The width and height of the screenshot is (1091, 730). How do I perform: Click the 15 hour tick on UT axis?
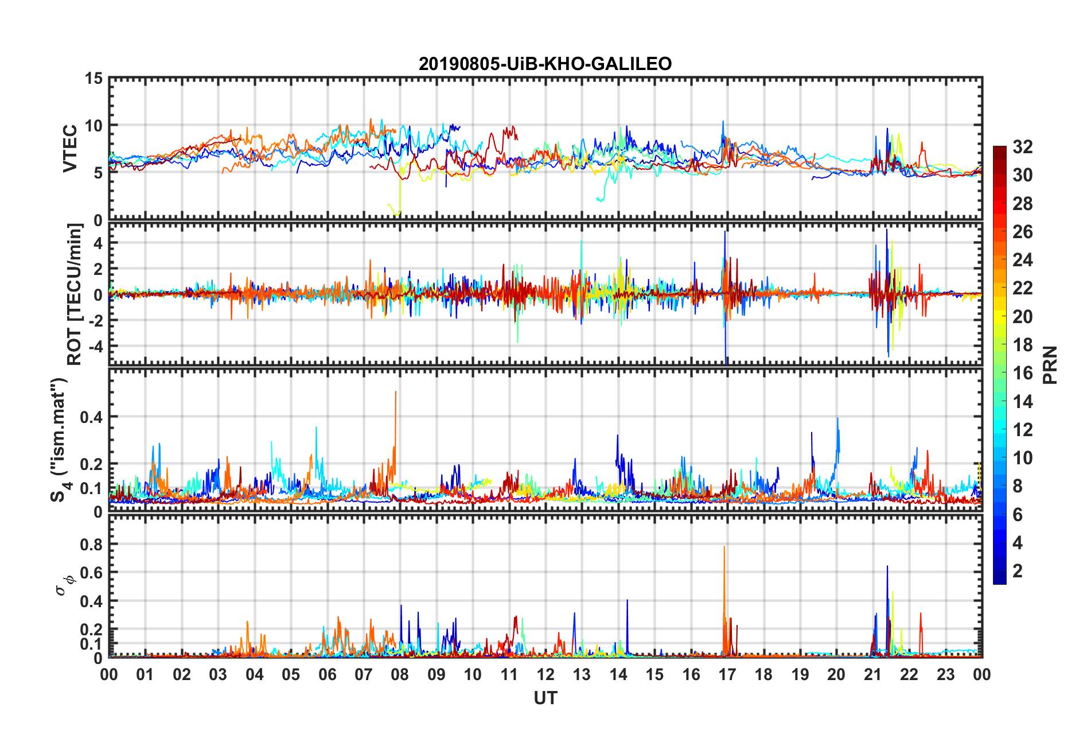[x=654, y=674]
